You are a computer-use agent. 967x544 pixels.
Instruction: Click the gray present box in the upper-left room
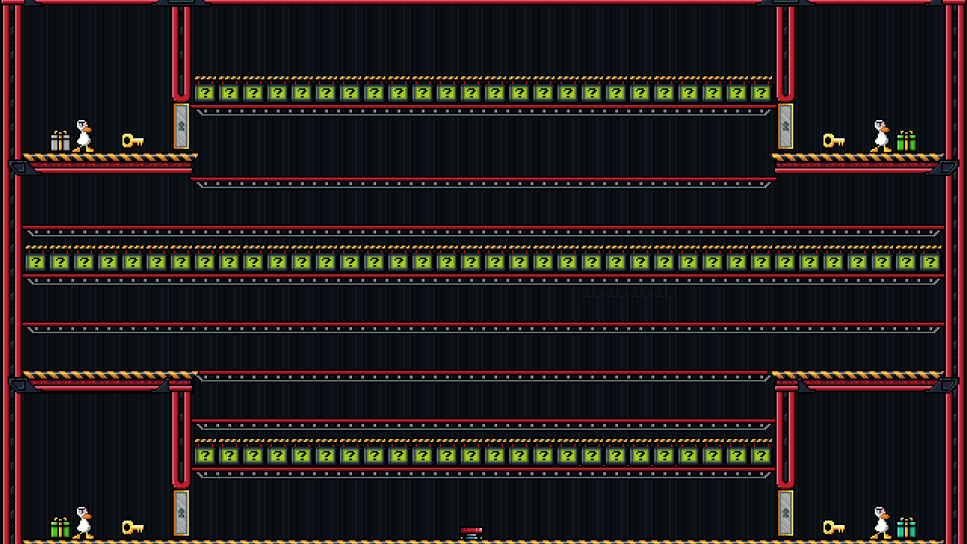pos(60,141)
